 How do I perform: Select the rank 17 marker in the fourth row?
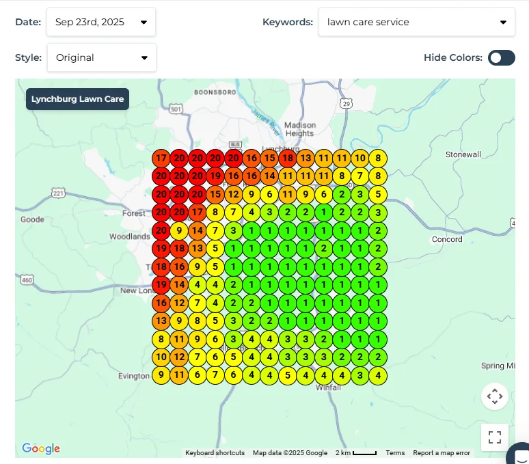[198, 212]
